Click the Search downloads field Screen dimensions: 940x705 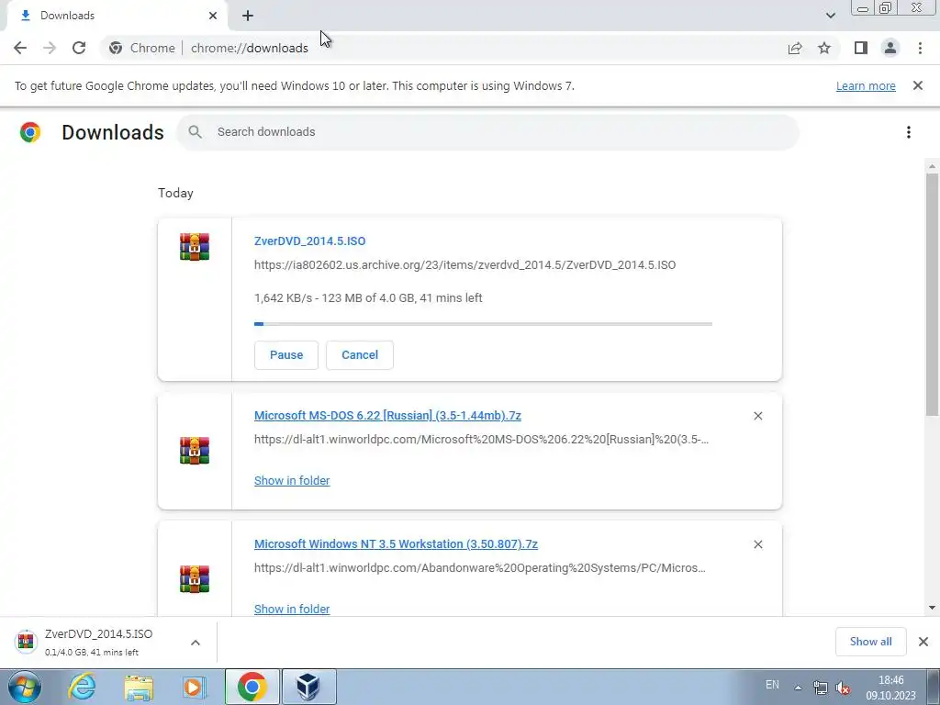coord(487,132)
